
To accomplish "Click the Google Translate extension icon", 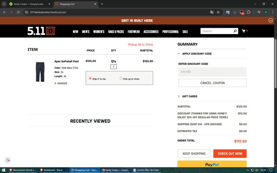I will pyautogui.click(x=228, y=12).
